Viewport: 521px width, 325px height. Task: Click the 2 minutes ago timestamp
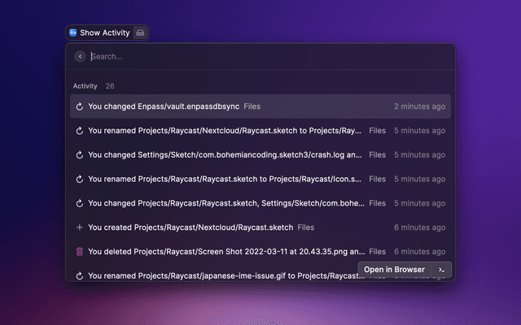click(419, 106)
